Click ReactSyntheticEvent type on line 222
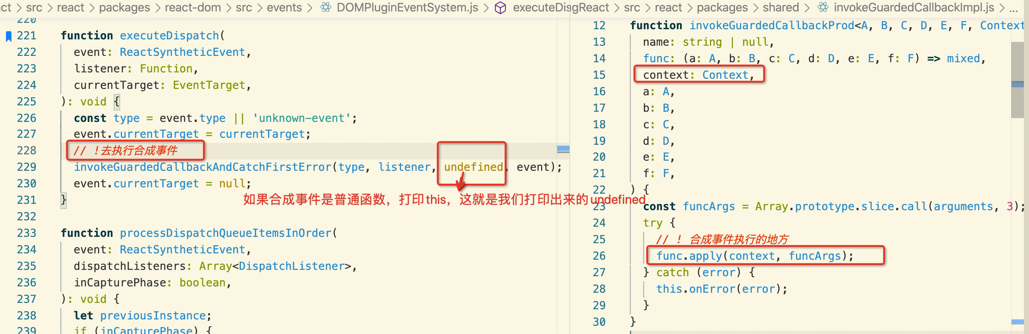This screenshot has width=1029, height=334. click(x=182, y=52)
